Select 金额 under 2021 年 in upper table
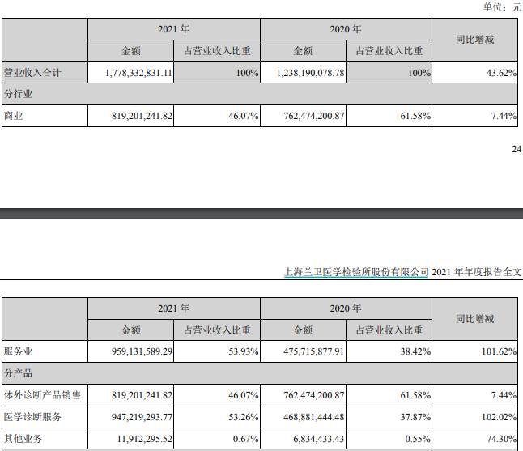 pos(131,51)
